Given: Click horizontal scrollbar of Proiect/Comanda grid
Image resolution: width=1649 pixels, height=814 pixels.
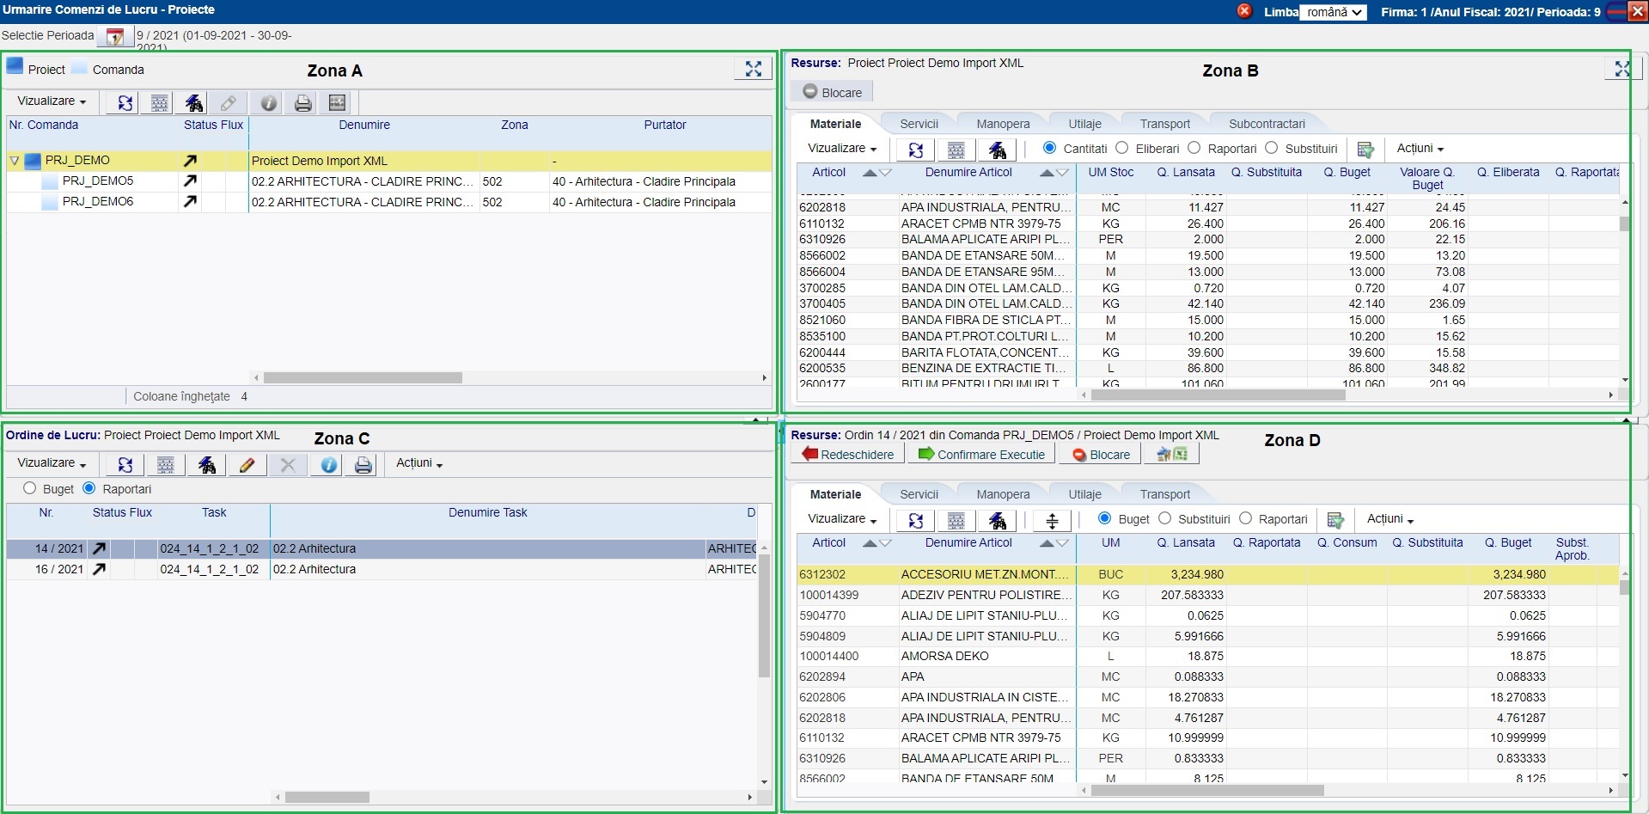Looking at the screenshot, I should [x=363, y=378].
